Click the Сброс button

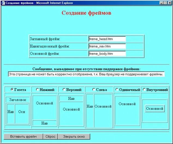[x=50, y=137]
